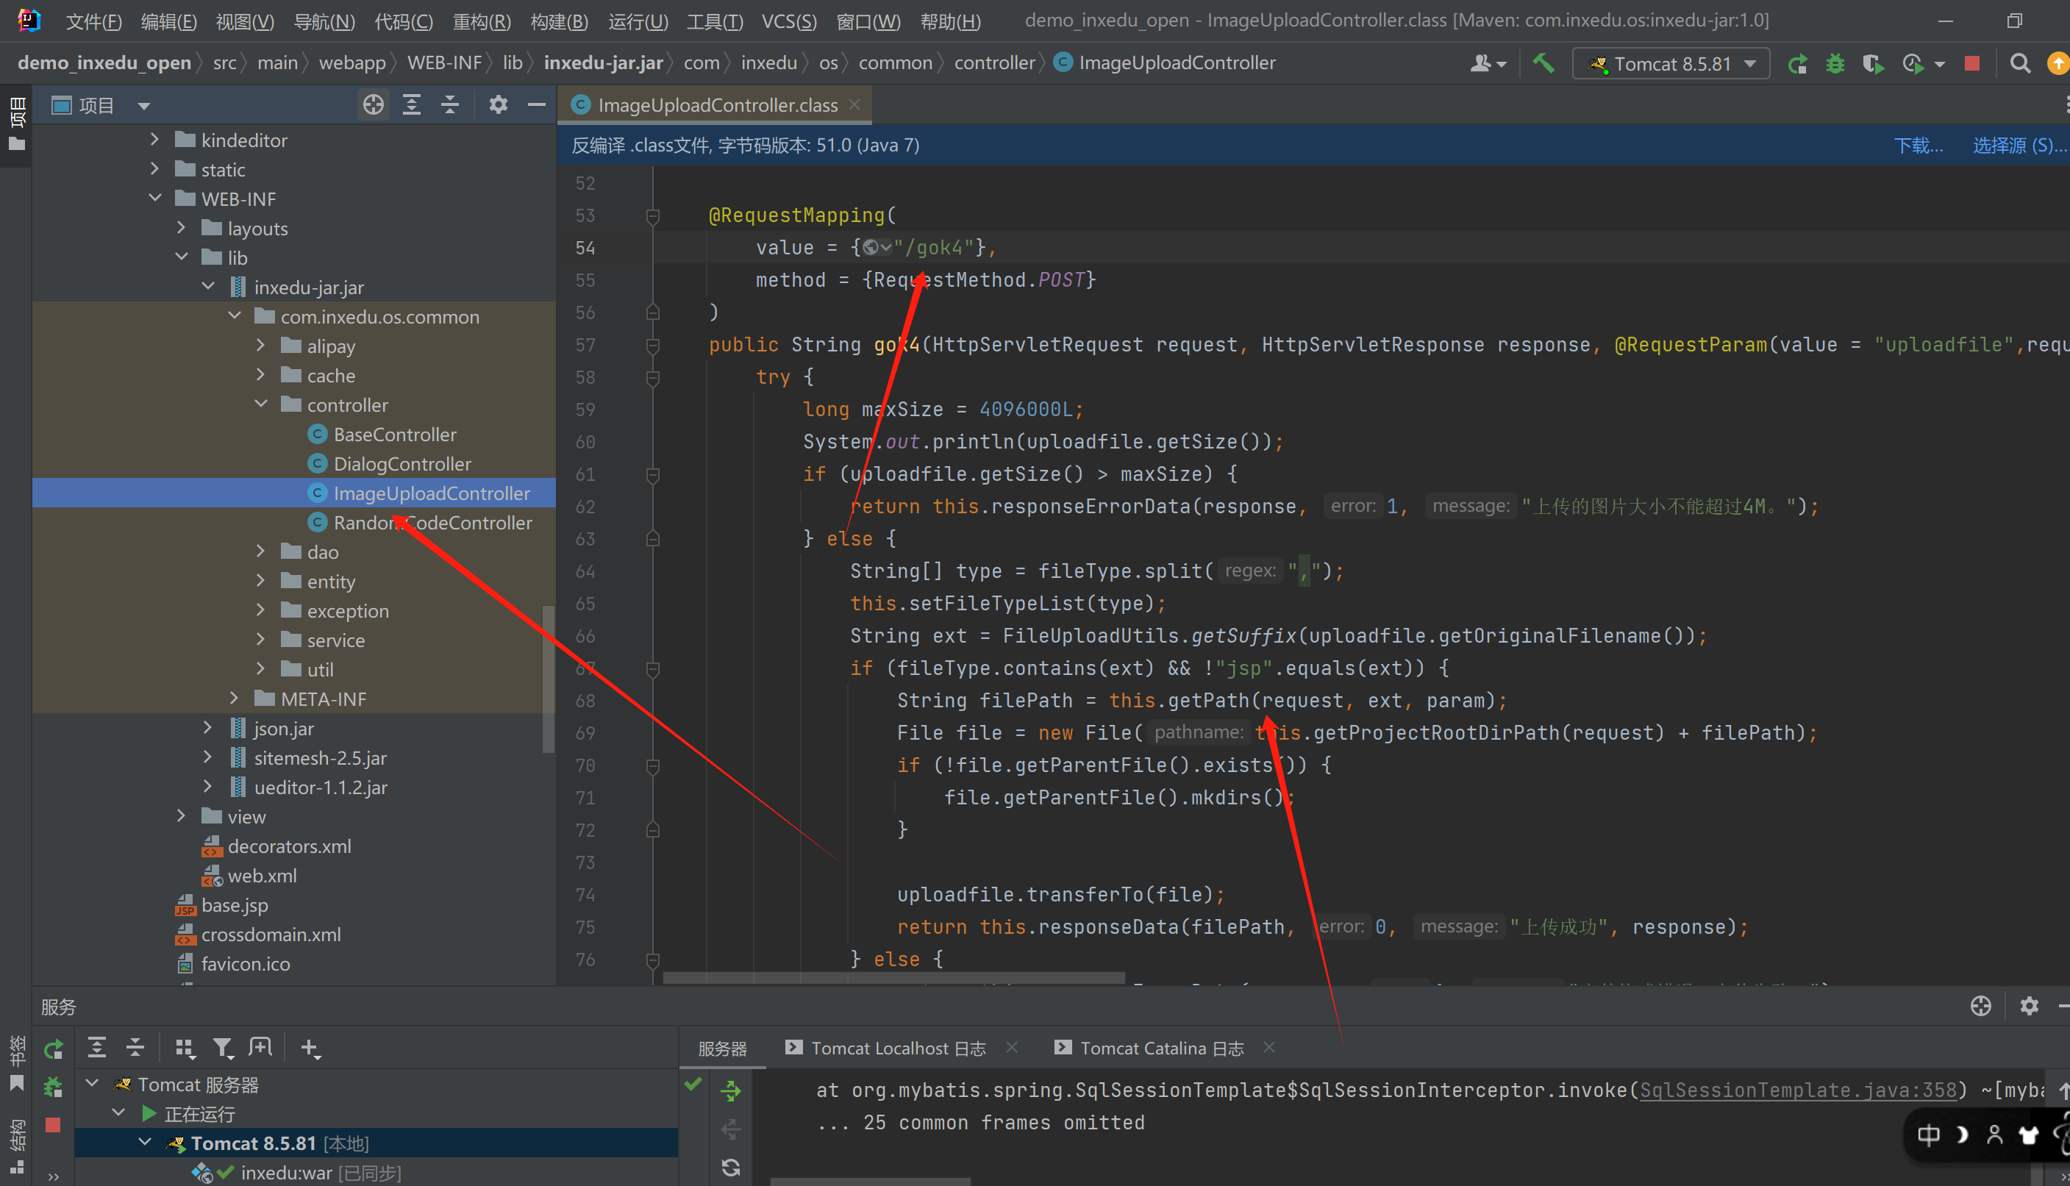Click the 下载... link in decompile banner
The image size is (2070, 1186).
1918,145
